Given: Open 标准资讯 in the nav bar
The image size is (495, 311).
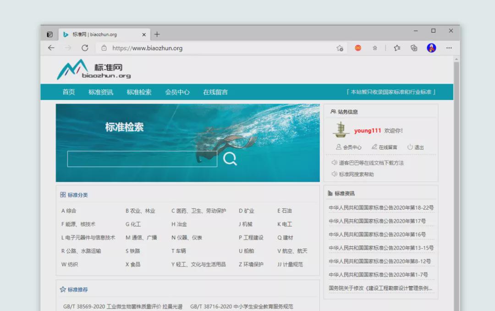Looking at the screenshot, I should pos(101,92).
